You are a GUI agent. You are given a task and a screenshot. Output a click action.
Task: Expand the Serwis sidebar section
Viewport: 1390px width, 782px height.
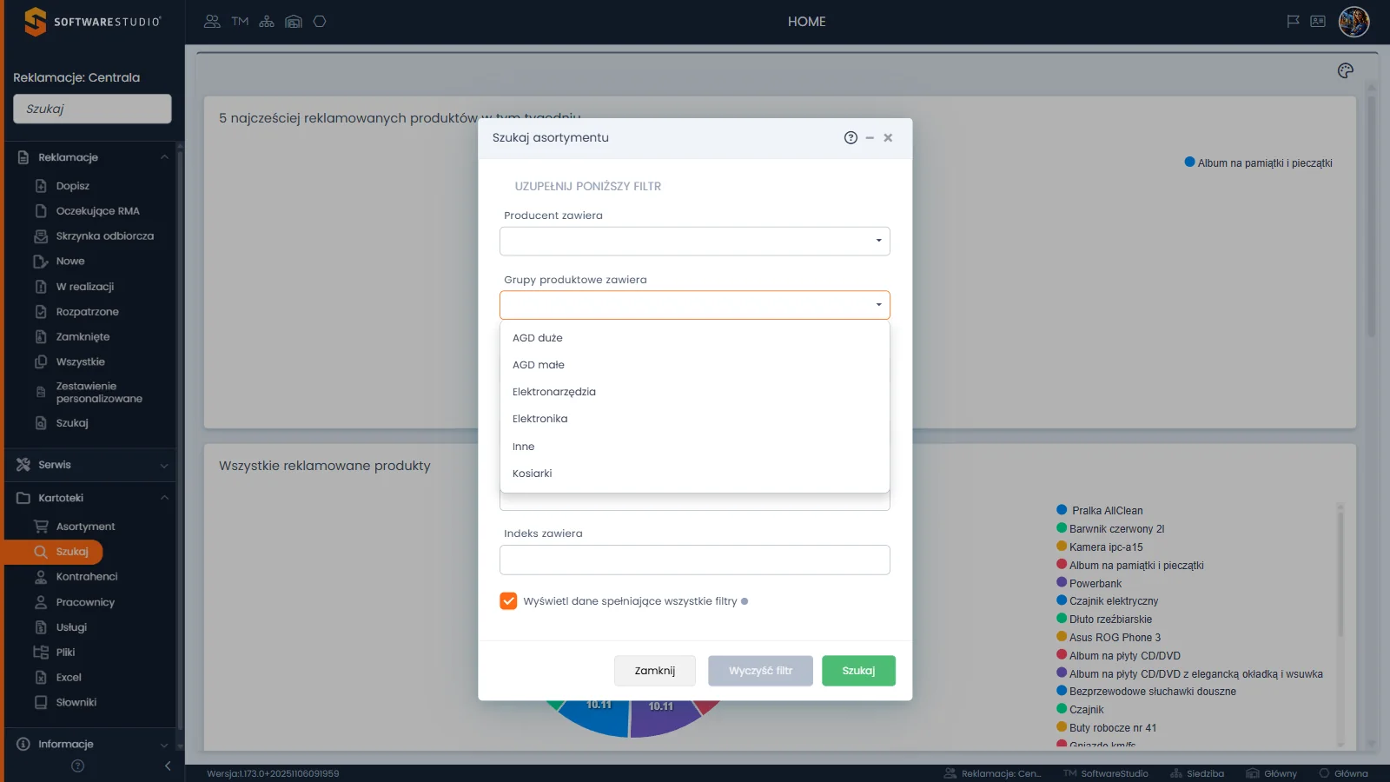click(x=164, y=465)
